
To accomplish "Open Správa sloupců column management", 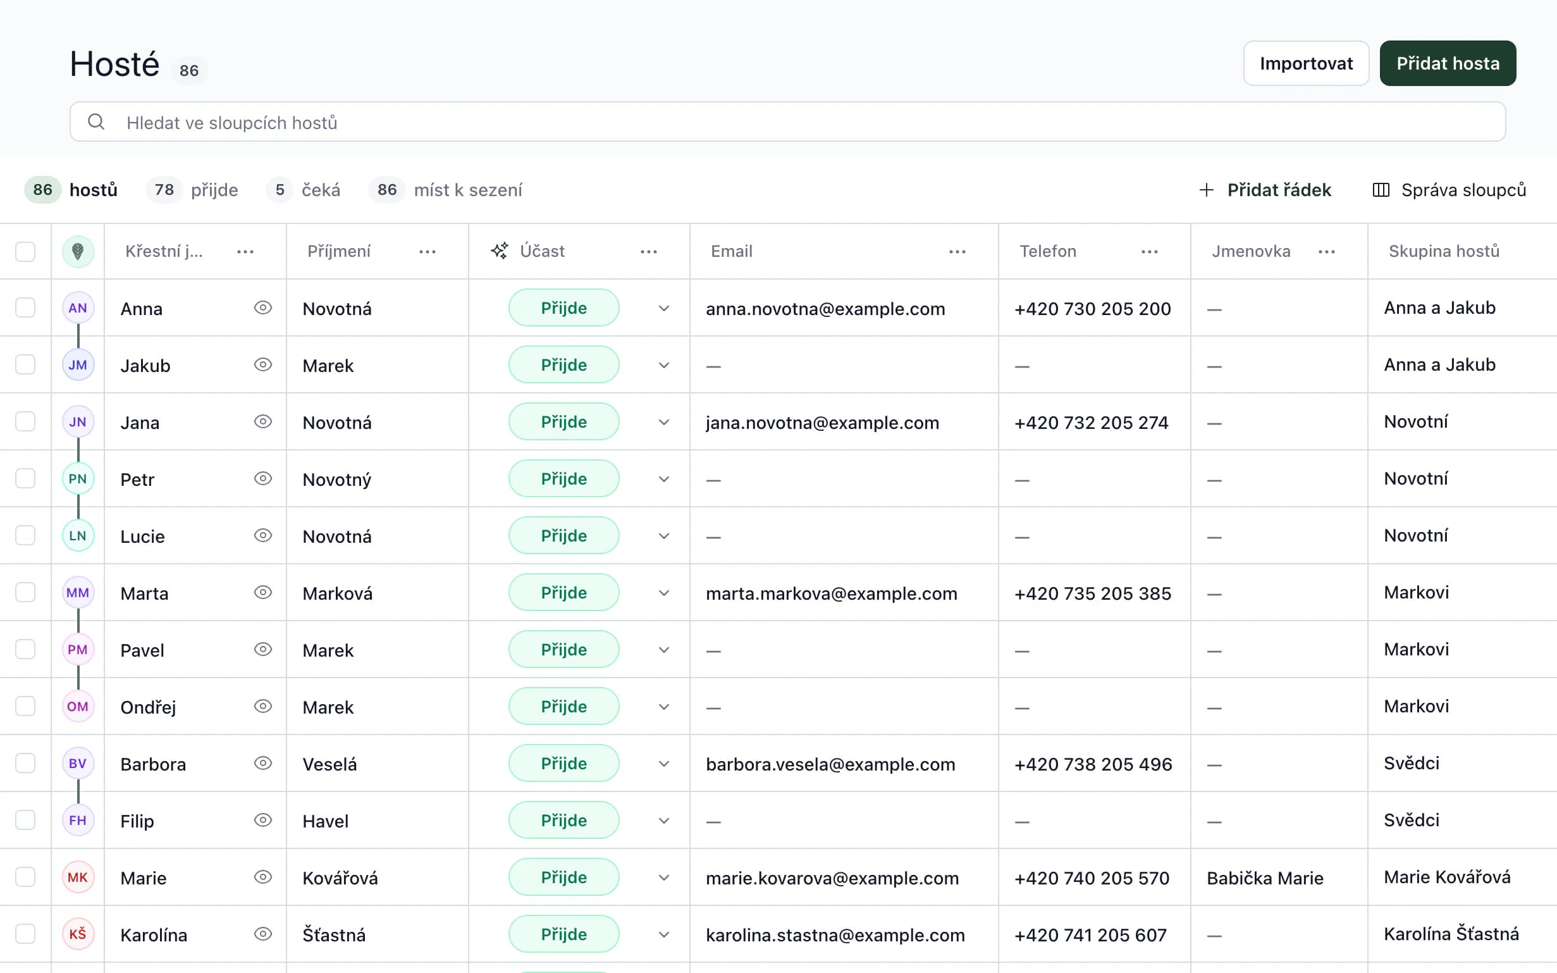I will point(1449,190).
